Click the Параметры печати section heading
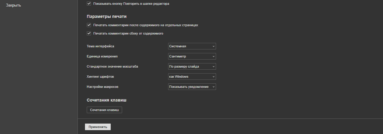The image size is (383, 134). (105, 16)
